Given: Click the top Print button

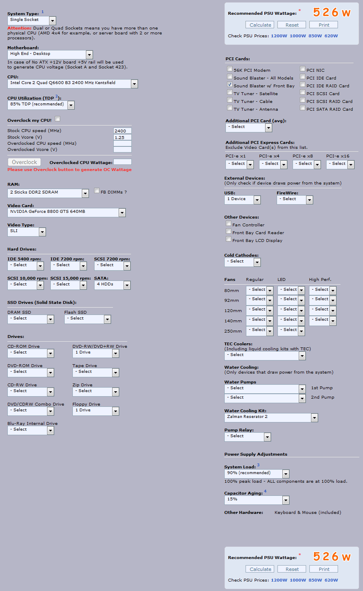Looking at the screenshot, I should [x=324, y=25].
